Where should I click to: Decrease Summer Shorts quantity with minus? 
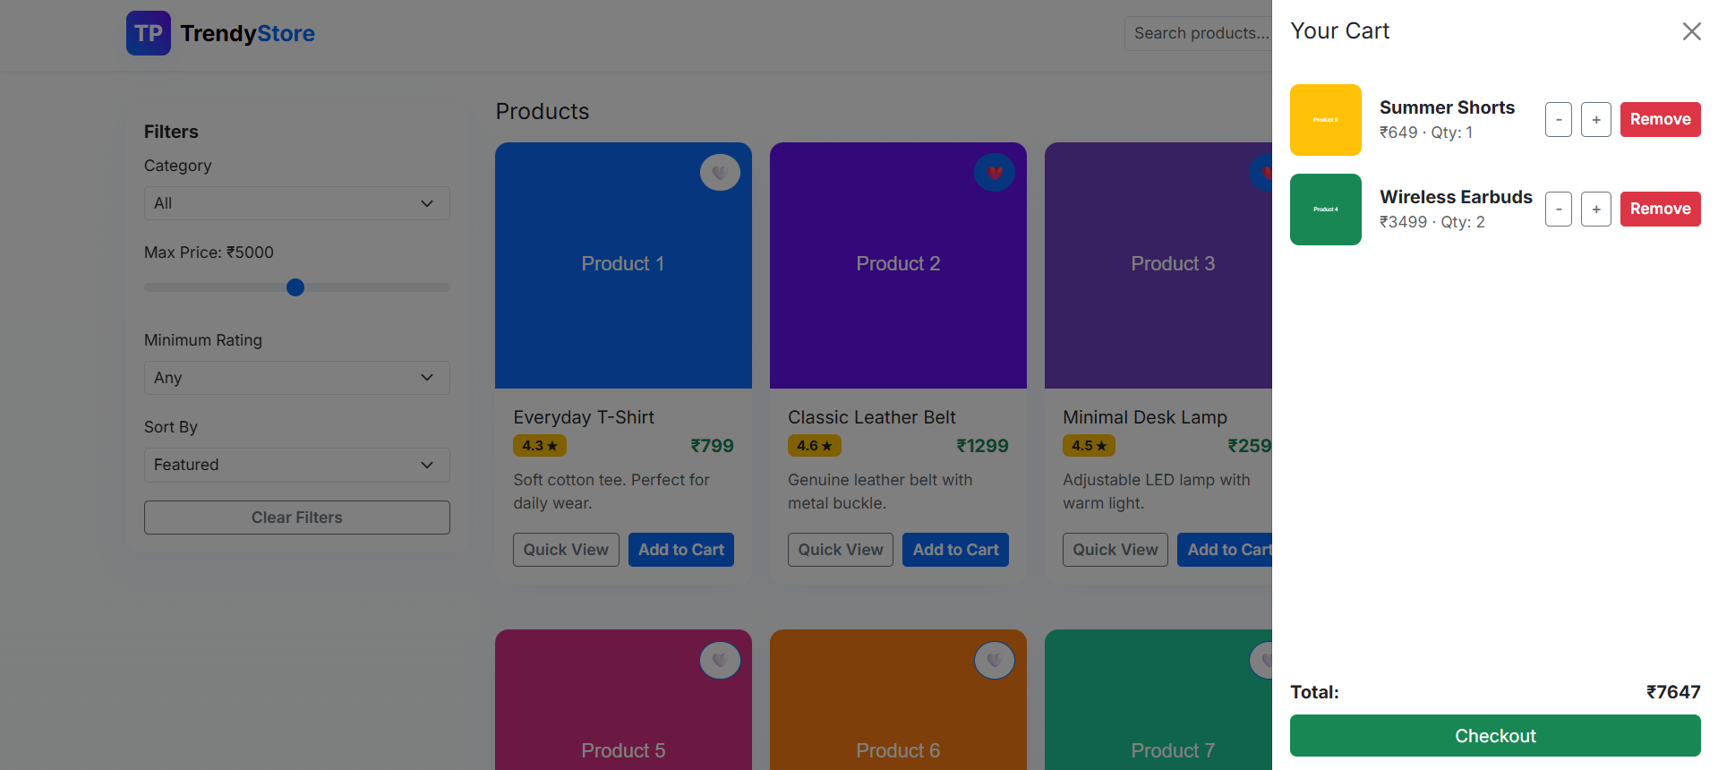pyautogui.click(x=1558, y=120)
